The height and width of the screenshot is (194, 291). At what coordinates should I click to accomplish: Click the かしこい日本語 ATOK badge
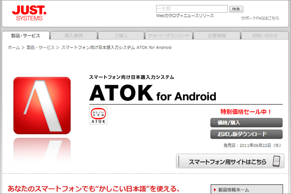98,115
